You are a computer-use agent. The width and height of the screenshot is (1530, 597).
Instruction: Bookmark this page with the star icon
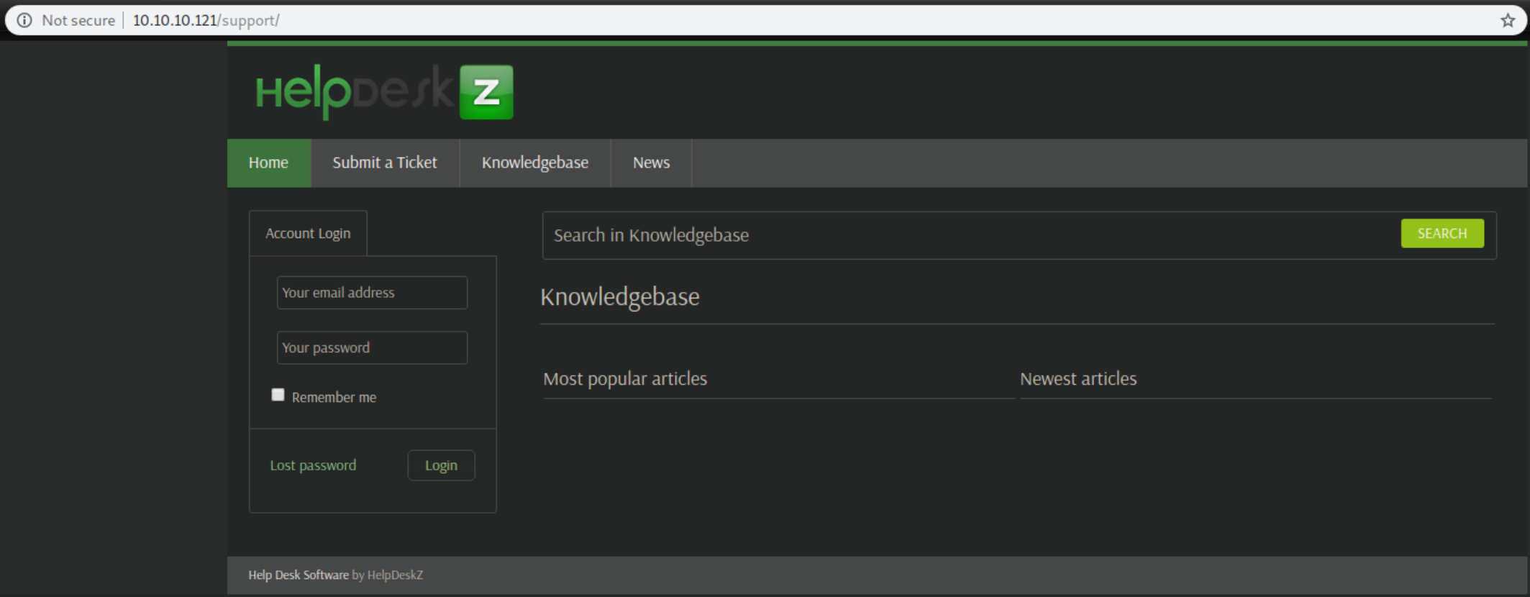click(x=1508, y=20)
